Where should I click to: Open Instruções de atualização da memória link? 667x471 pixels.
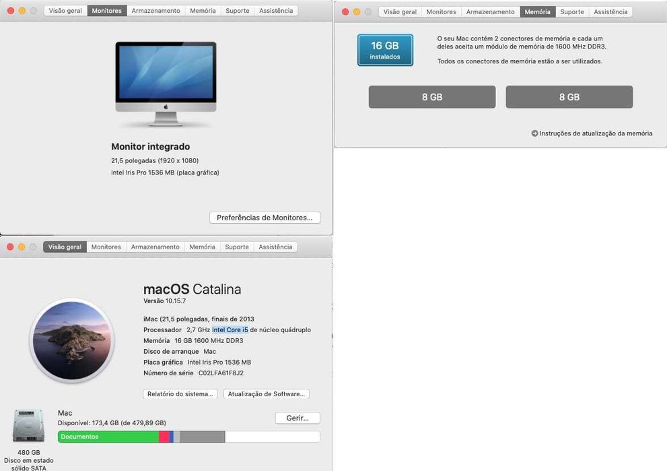(x=596, y=133)
